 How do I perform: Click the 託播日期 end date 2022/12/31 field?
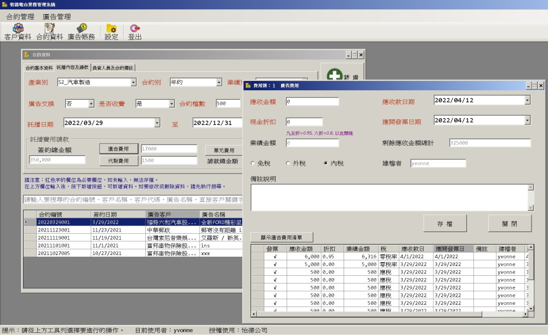[x=217, y=123]
